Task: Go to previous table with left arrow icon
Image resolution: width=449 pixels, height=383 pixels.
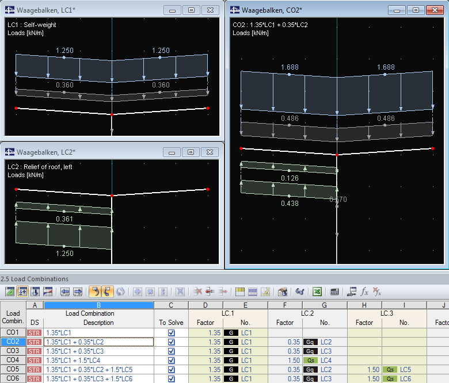Action: click(65, 292)
